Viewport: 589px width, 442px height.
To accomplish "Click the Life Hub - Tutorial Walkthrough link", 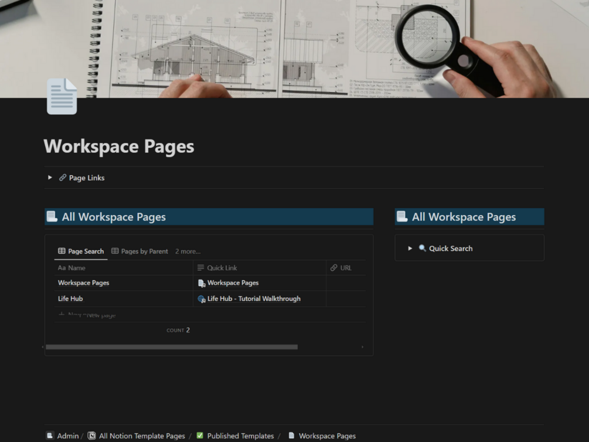I will [x=253, y=298].
